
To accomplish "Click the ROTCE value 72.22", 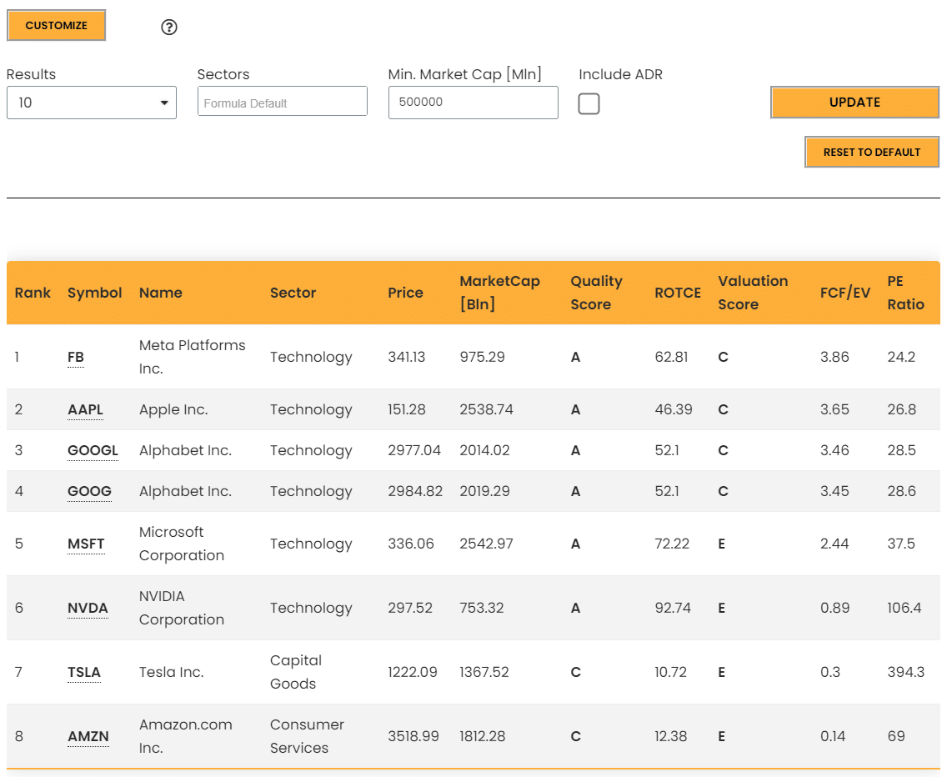I will pyautogui.click(x=672, y=544).
